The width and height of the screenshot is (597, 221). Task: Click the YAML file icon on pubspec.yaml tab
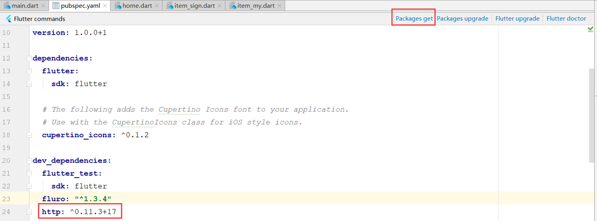[x=55, y=6]
